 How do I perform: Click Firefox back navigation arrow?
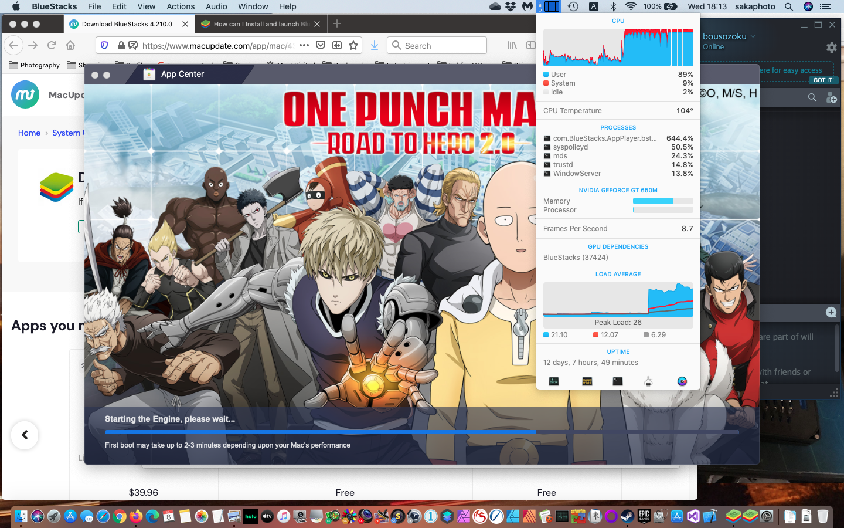pos(13,45)
